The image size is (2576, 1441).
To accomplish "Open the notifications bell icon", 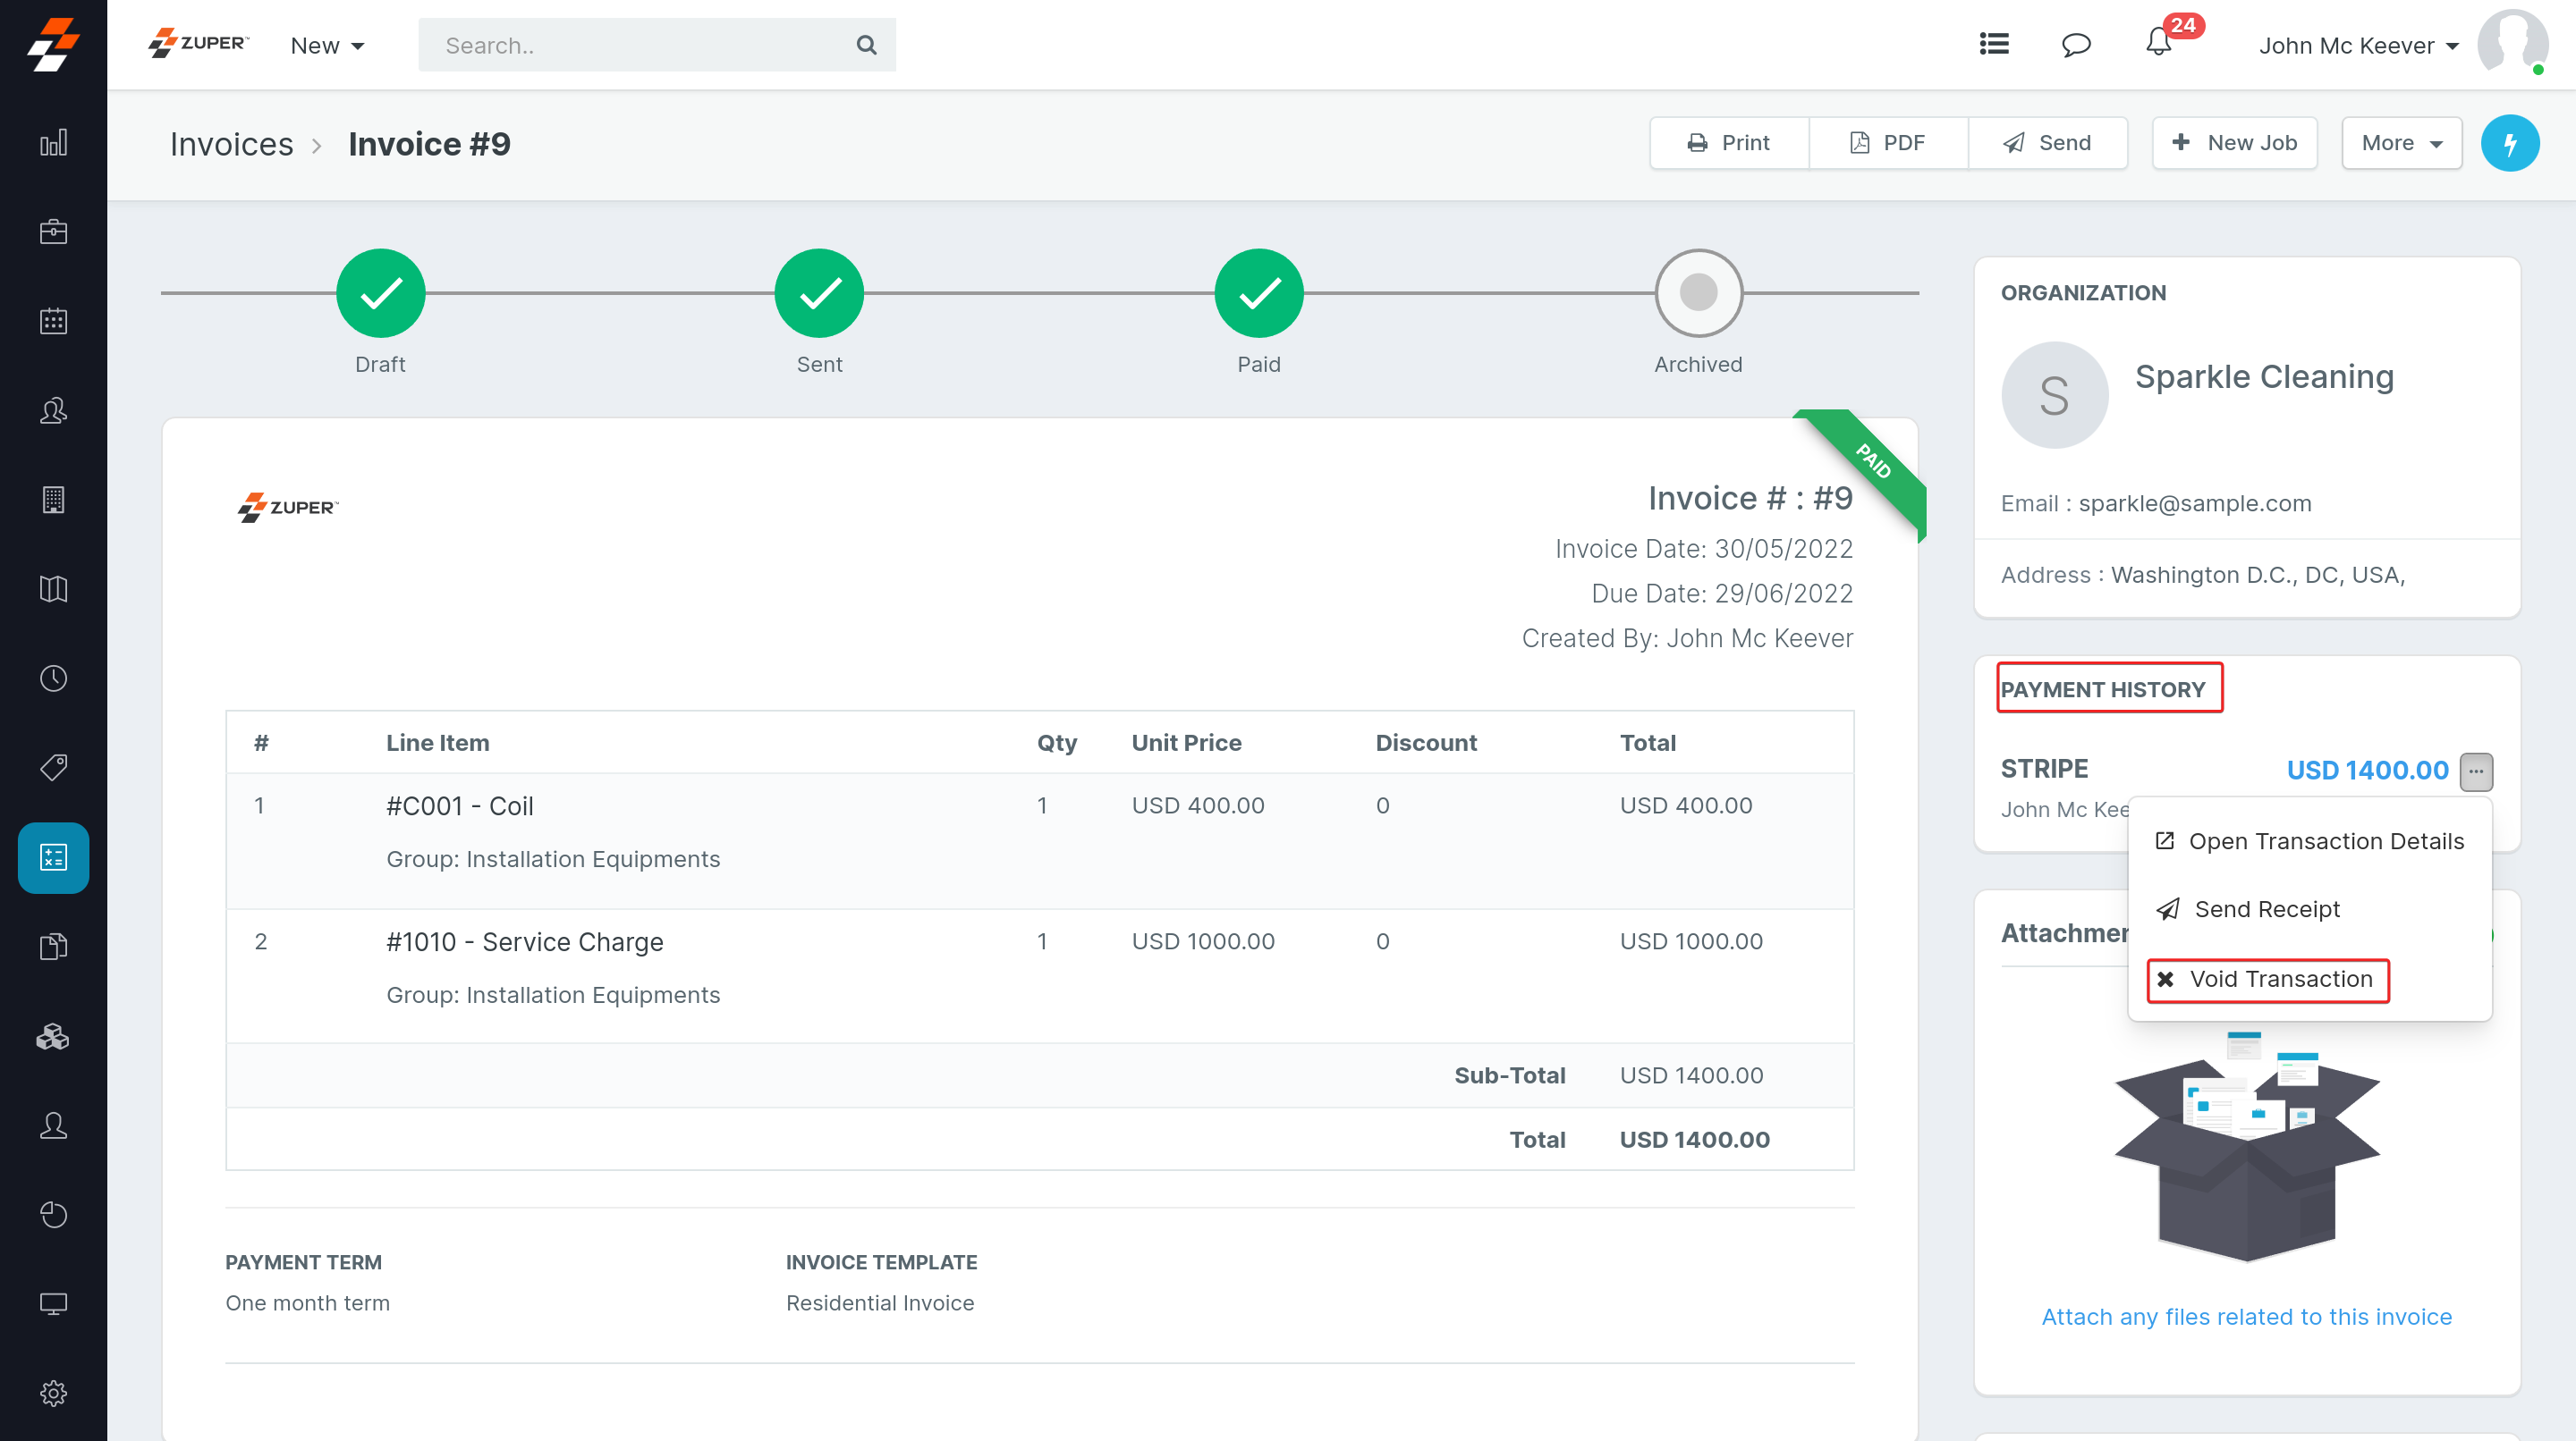I will [2158, 44].
